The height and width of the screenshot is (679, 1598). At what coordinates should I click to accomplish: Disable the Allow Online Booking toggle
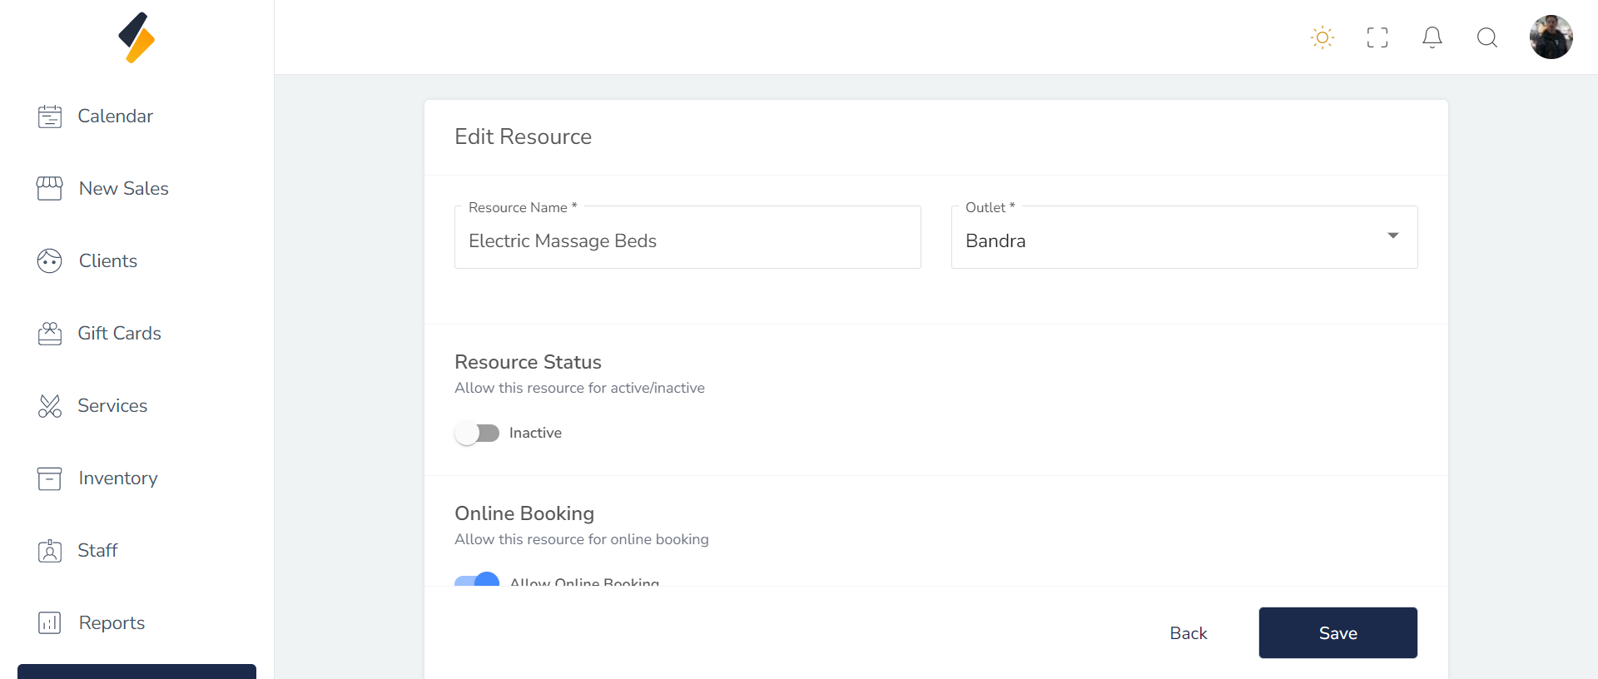point(478,580)
